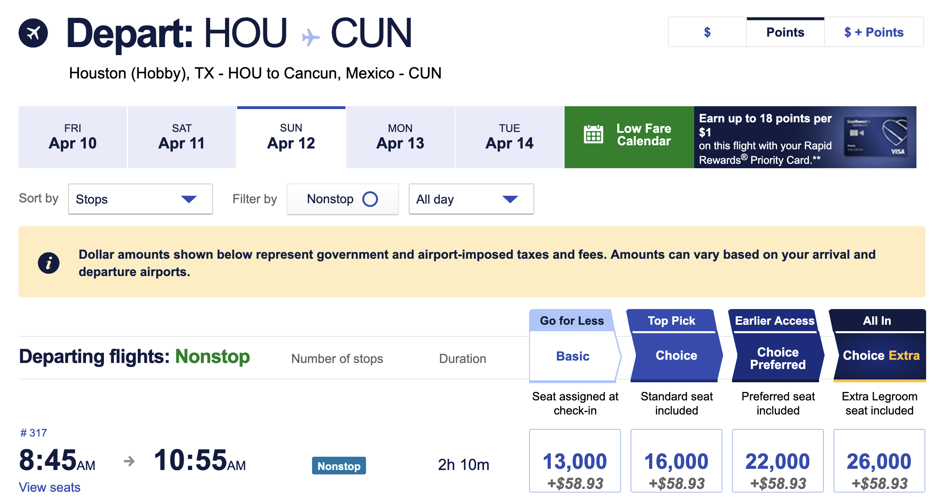Expand the Stops sorting options chevron

click(189, 199)
